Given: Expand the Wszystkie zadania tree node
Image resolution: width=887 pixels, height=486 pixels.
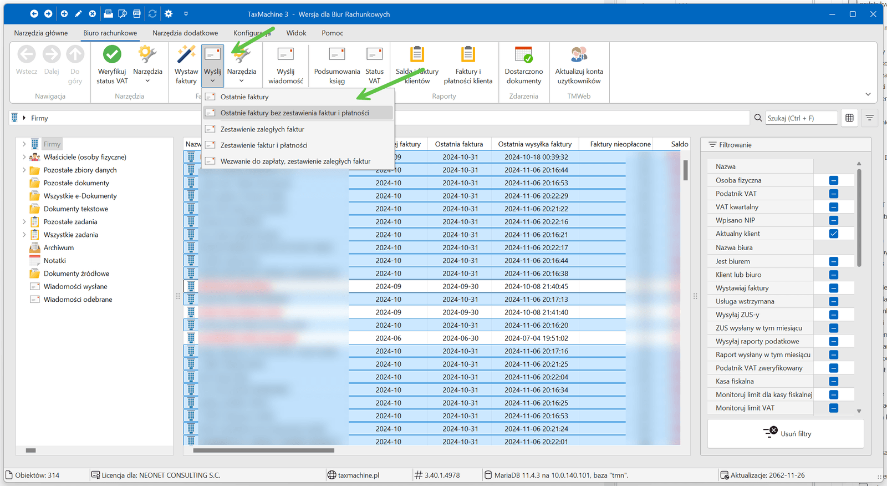Looking at the screenshot, I should tap(24, 235).
